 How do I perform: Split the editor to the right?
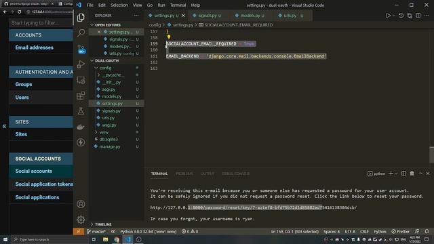pyautogui.click(x=418, y=16)
